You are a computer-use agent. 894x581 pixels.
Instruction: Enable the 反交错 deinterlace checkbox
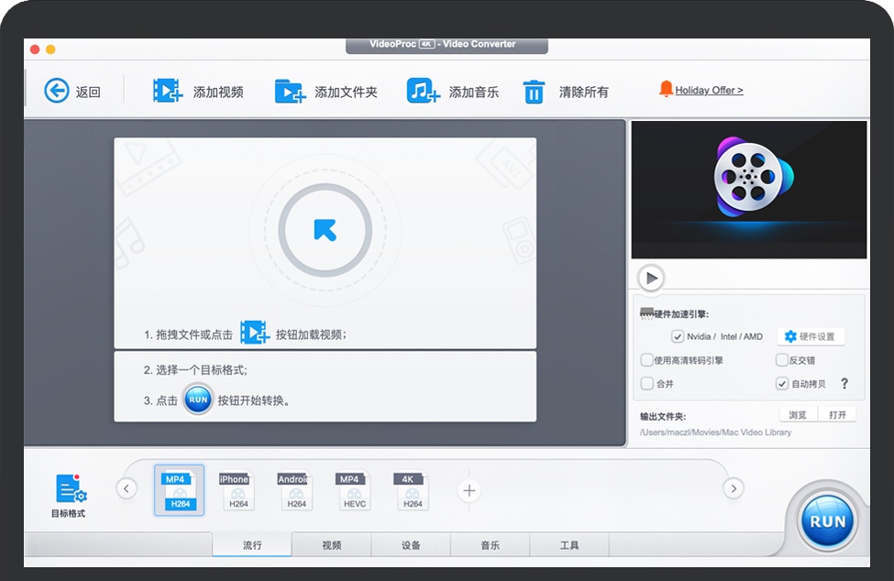[x=782, y=360]
